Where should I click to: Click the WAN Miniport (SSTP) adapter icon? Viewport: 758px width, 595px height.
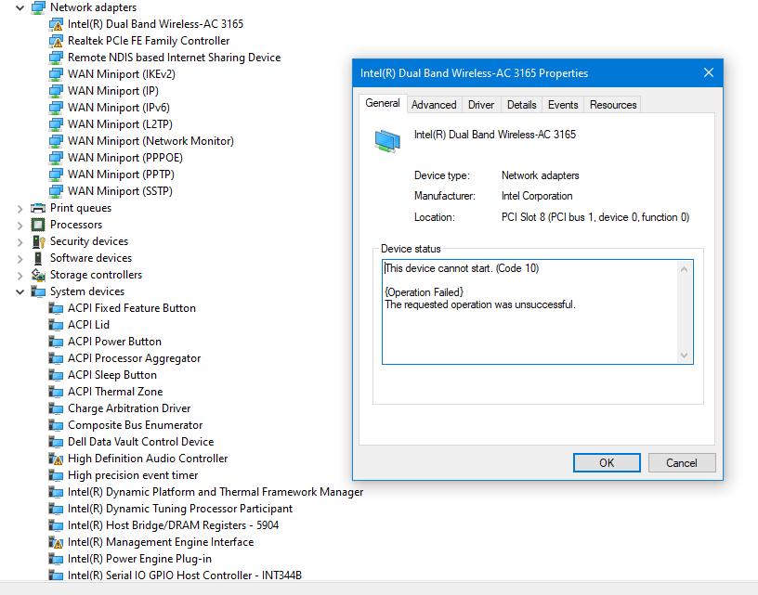click(x=56, y=191)
